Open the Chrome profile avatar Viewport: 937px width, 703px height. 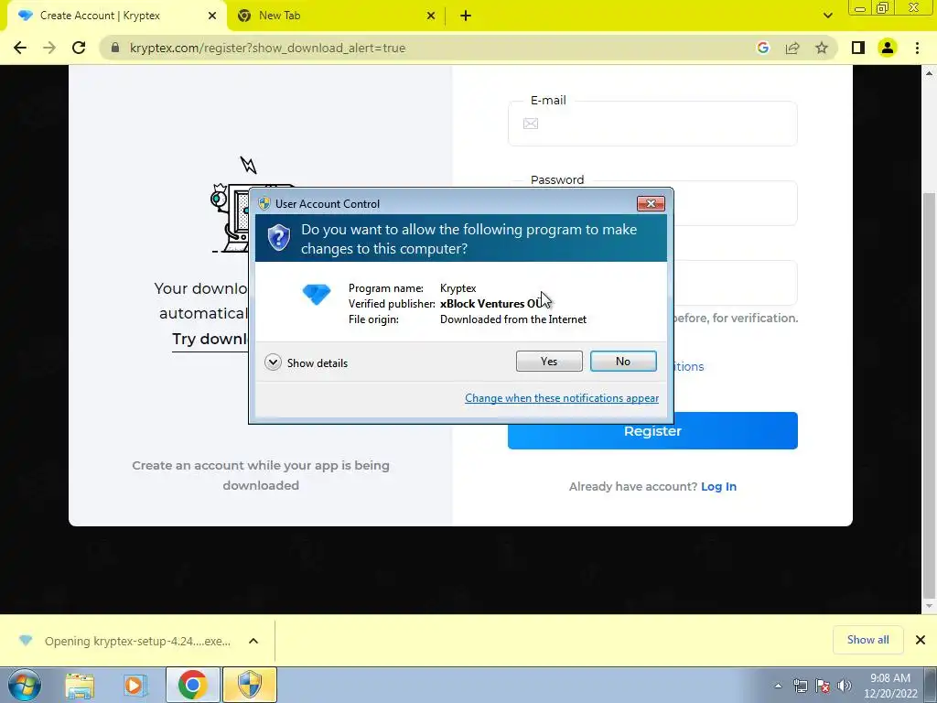[888, 48]
